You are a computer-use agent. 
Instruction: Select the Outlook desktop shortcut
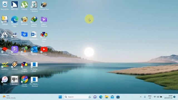pyautogui.click(x=34, y=51)
